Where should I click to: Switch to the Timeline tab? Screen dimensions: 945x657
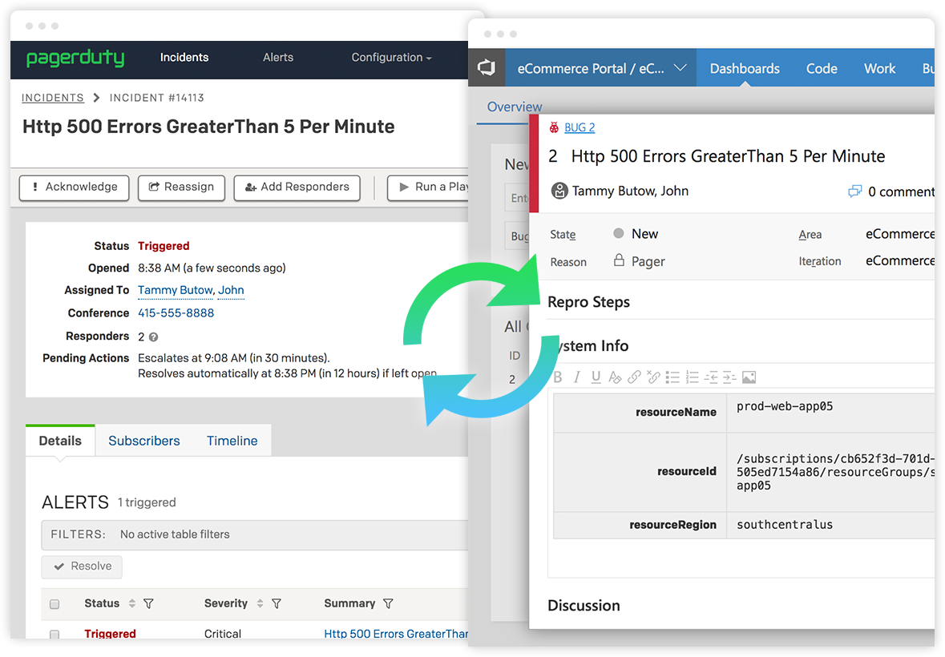(x=232, y=441)
